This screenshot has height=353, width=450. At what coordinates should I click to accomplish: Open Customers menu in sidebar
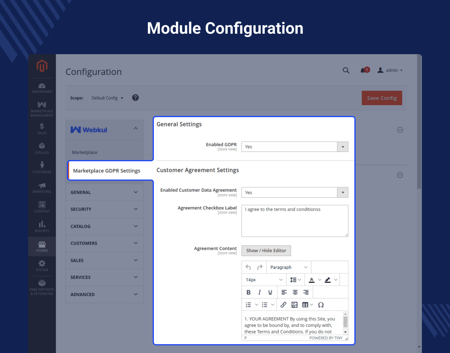(x=42, y=168)
